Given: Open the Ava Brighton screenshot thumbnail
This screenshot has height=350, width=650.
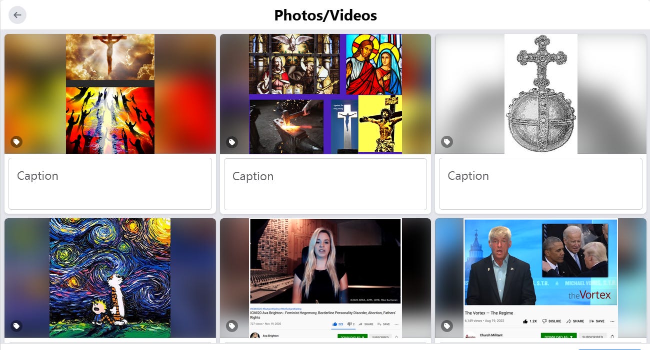Looking at the screenshot, I should [x=325, y=278].
